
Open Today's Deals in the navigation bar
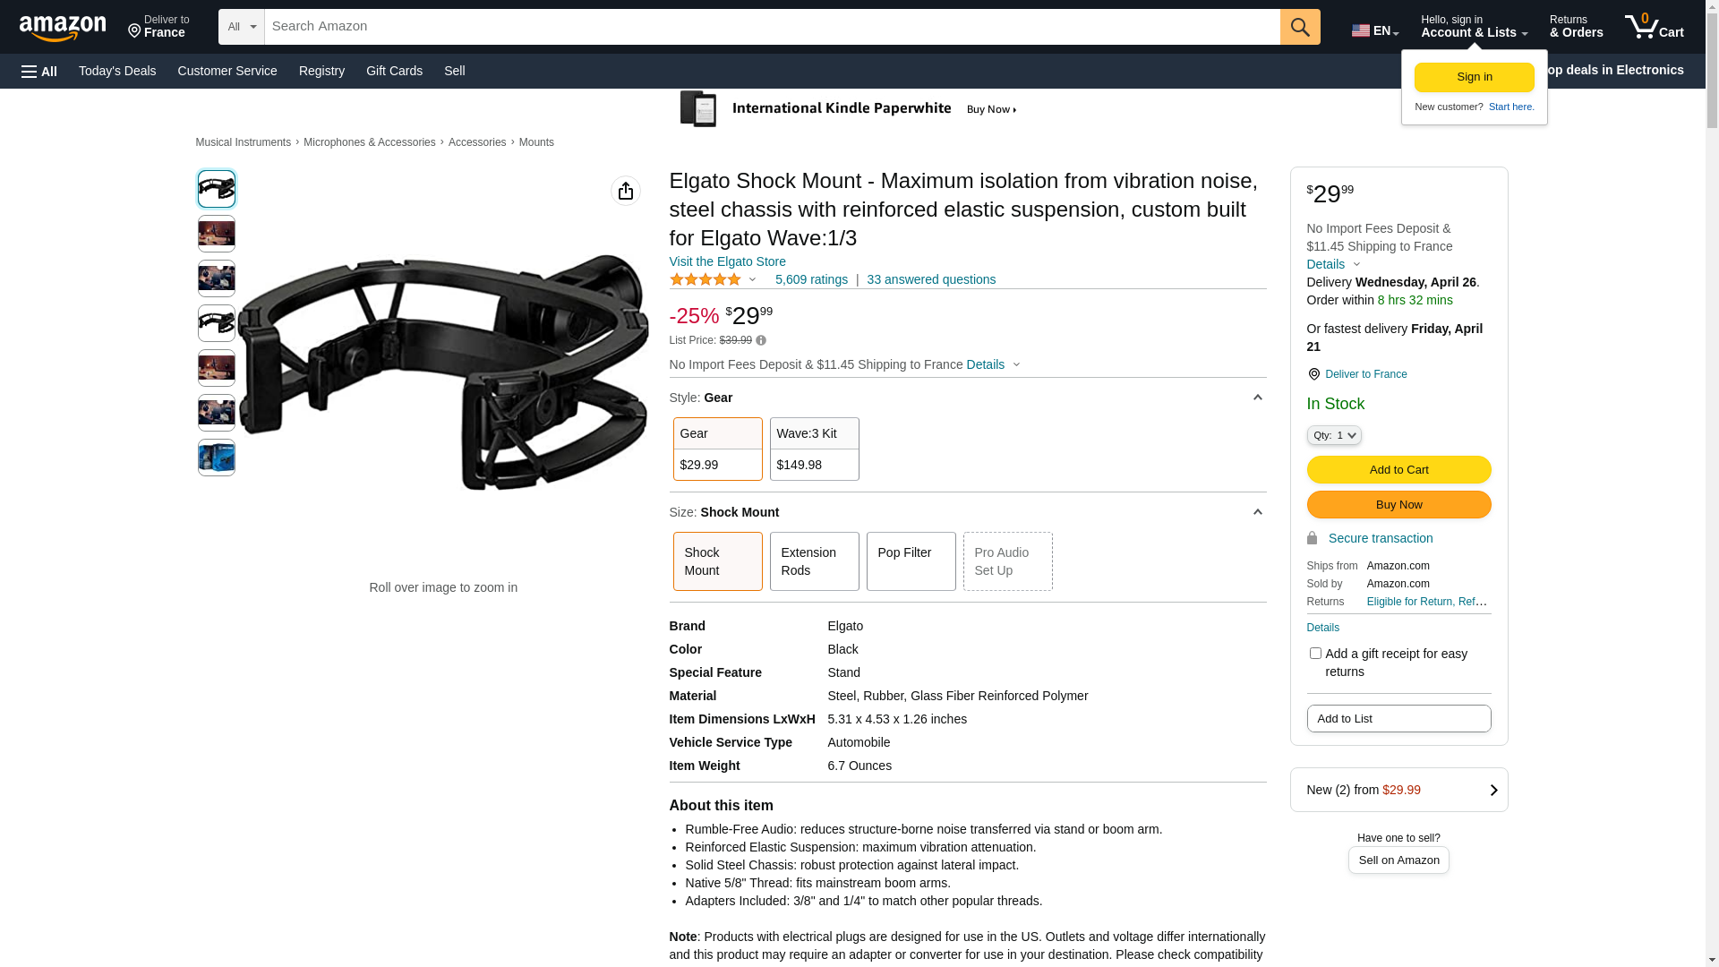tap(117, 71)
